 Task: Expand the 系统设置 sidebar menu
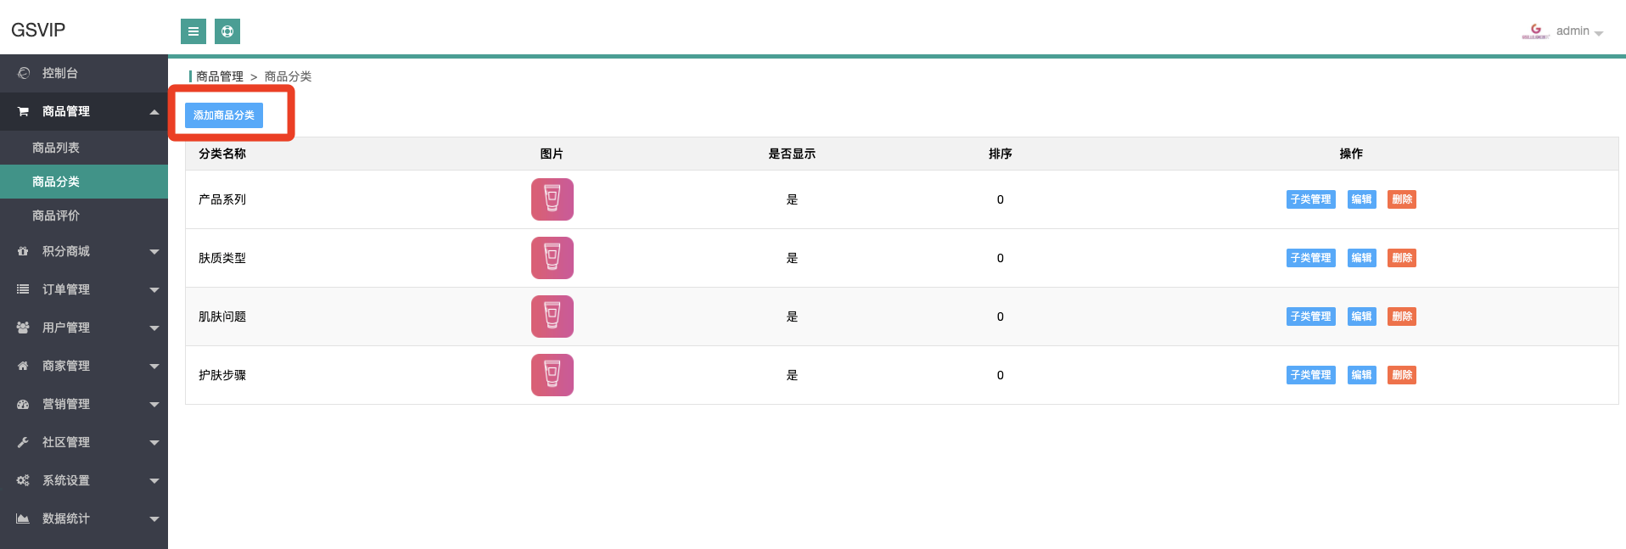tap(83, 480)
